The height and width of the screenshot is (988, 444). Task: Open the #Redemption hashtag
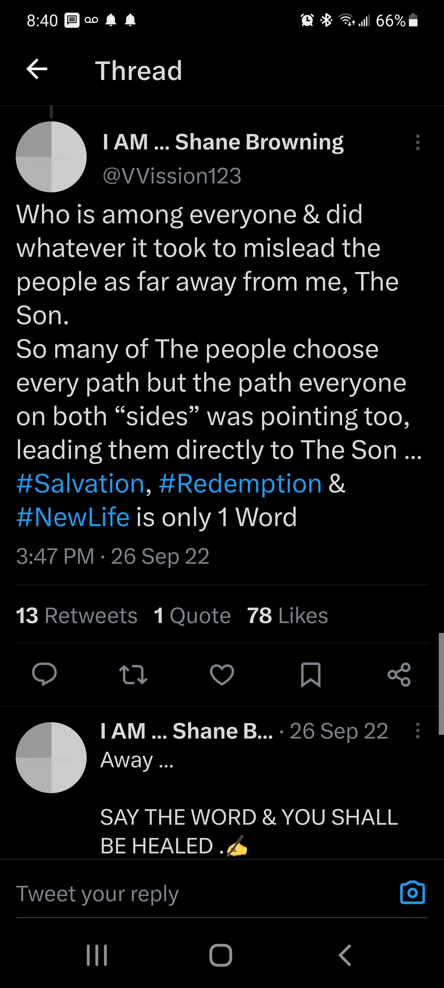coord(240,483)
